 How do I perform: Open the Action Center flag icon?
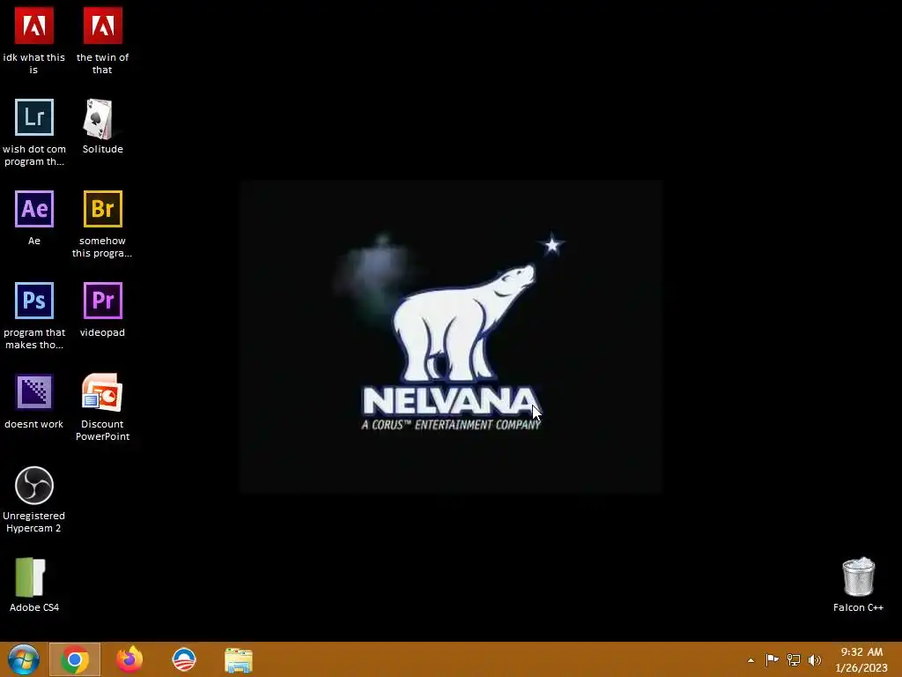point(772,659)
